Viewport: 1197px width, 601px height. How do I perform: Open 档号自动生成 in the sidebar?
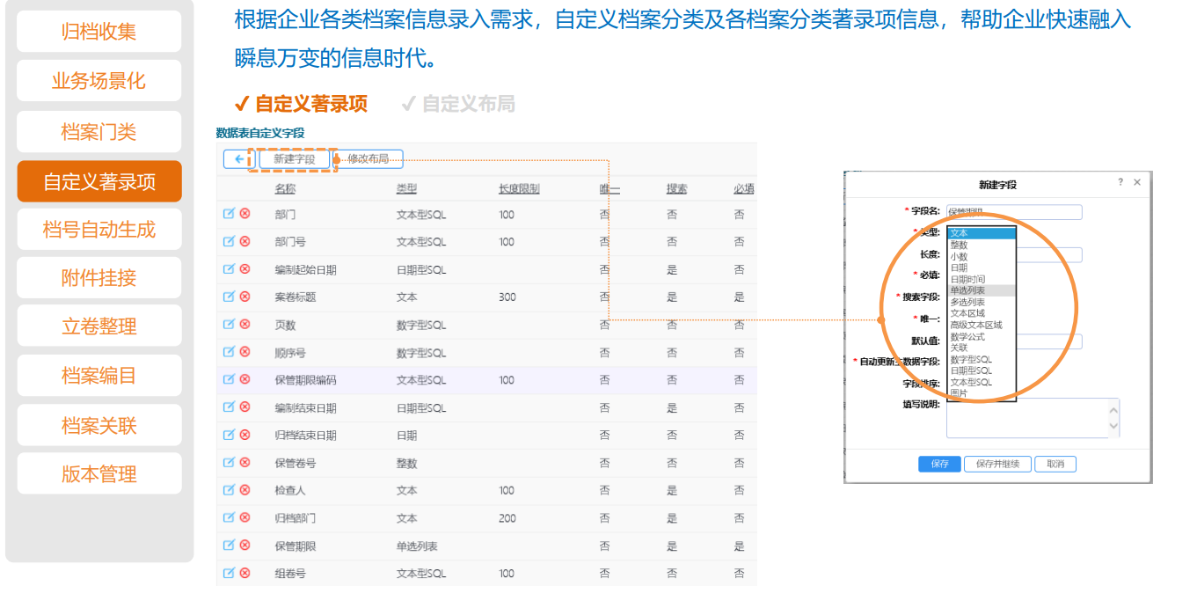point(99,230)
